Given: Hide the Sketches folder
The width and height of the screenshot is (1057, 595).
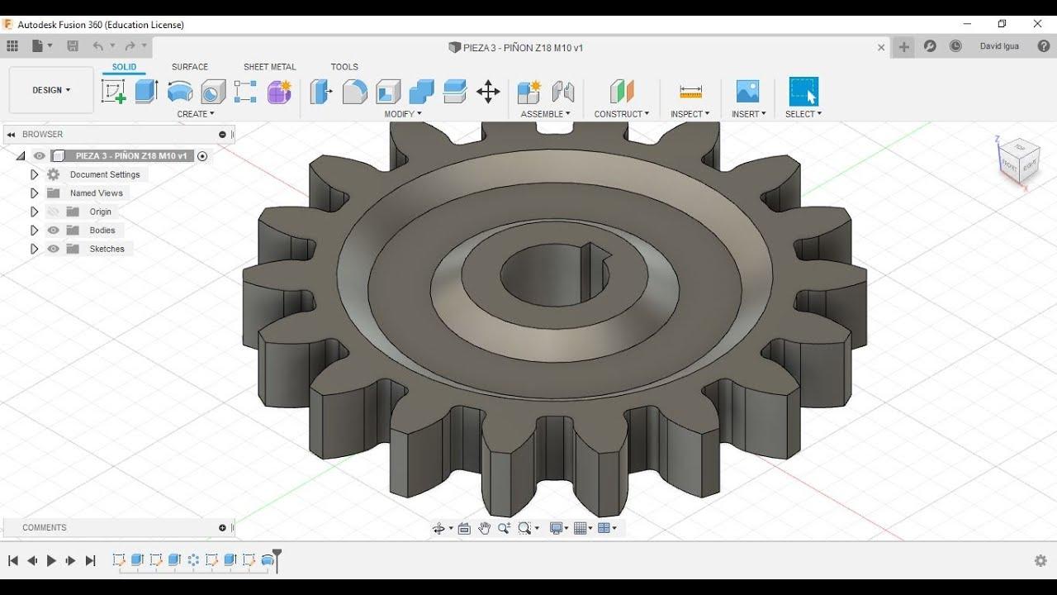Looking at the screenshot, I should tap(54, 249).
